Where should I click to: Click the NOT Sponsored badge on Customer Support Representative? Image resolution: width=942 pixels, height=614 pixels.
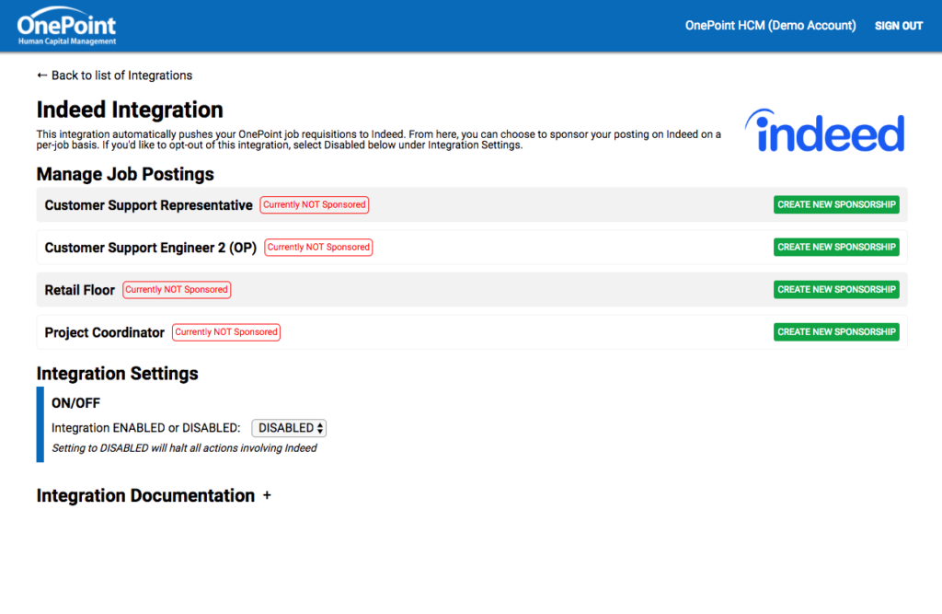314,204
